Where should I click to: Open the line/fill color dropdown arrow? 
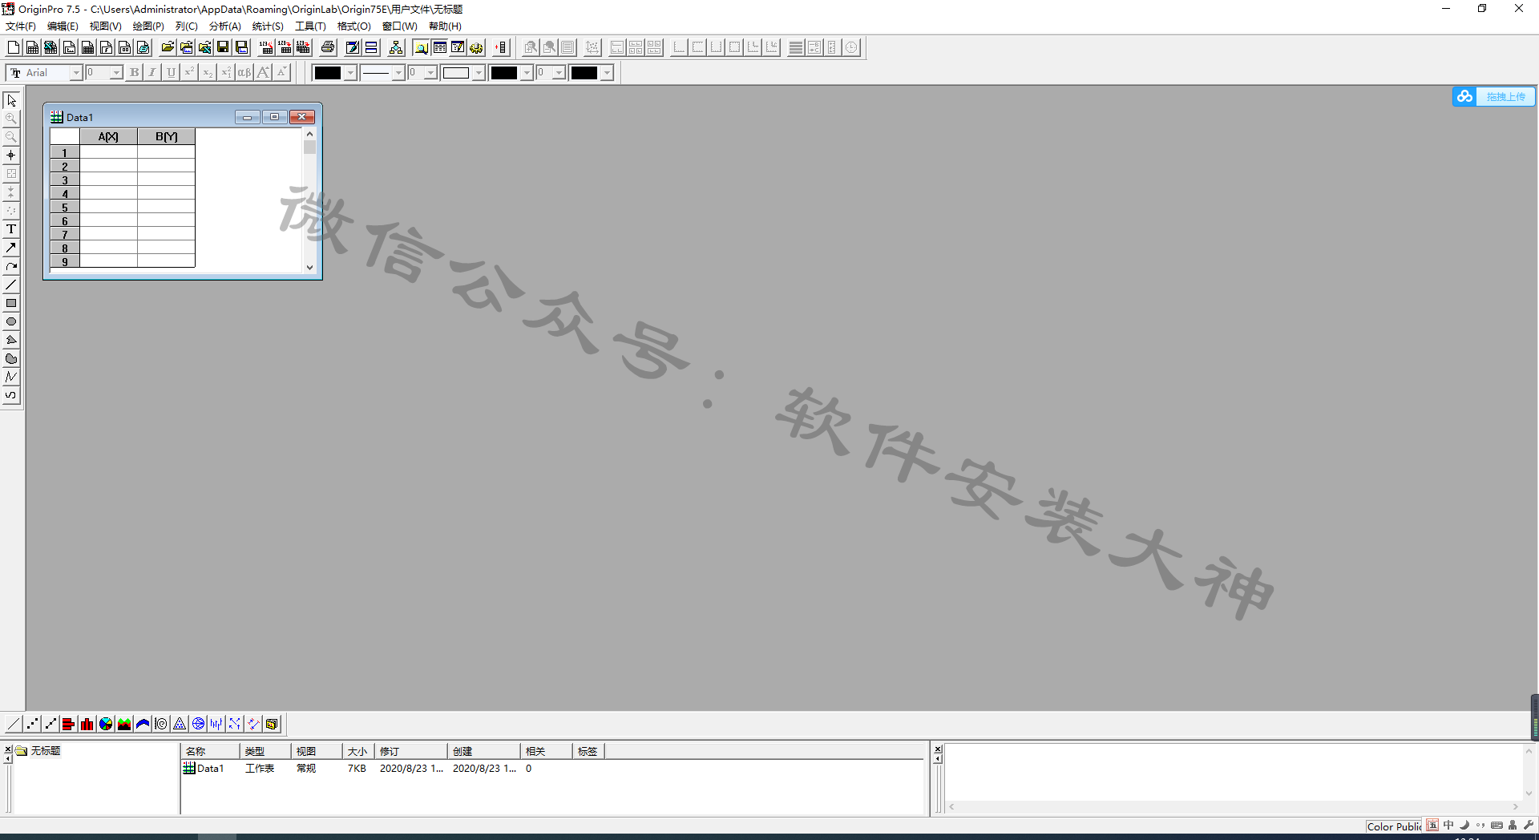pyautogui.click(x=350, y=73)
